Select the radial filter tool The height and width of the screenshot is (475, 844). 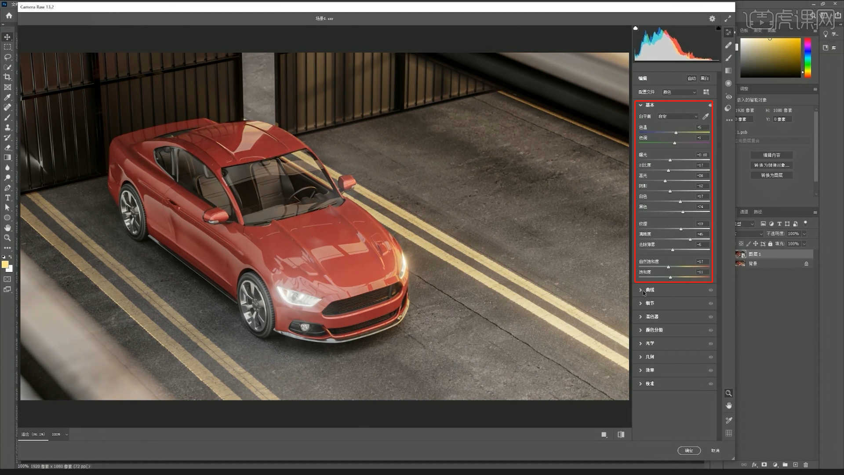coord(728,83)
